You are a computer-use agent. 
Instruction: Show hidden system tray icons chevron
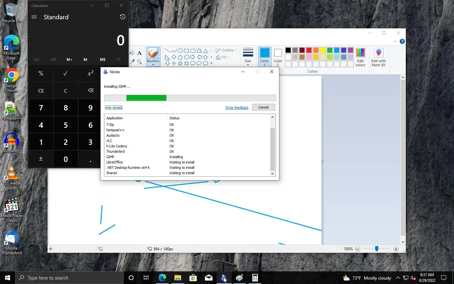tap(398, 278)
